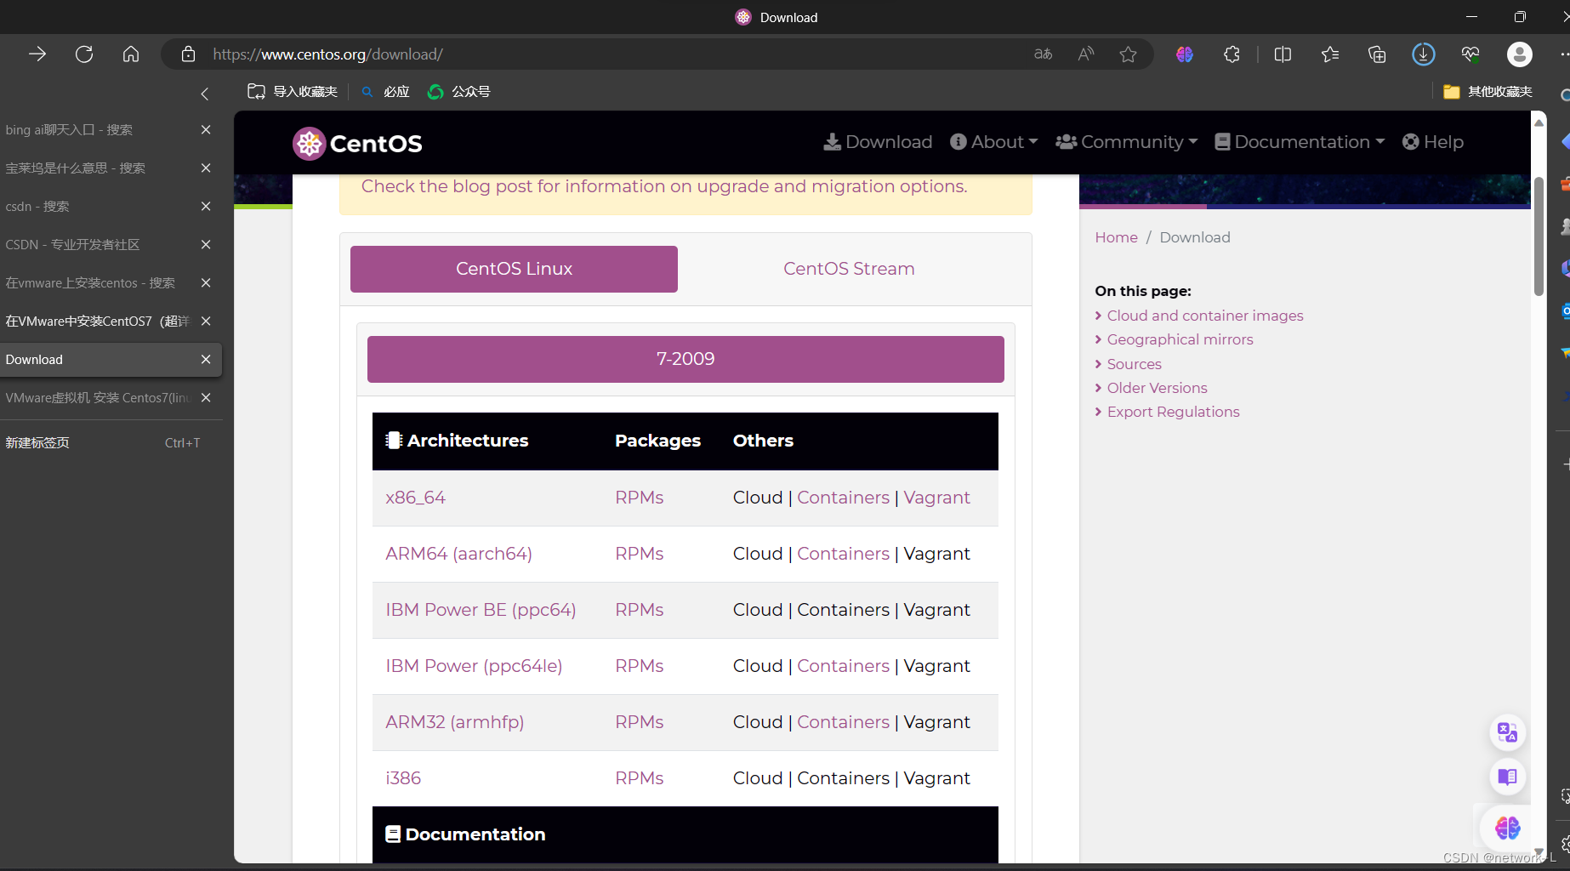The width and height of the screenshot is (1570, 871).
Task: View site lock information icon
Action: click(189, 54)
